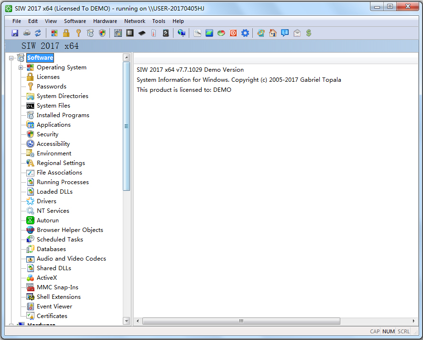This screenshot has height=340, width=423.
Task: Click the blue and green picture toolbar icon
Action: tap(209, 33)
